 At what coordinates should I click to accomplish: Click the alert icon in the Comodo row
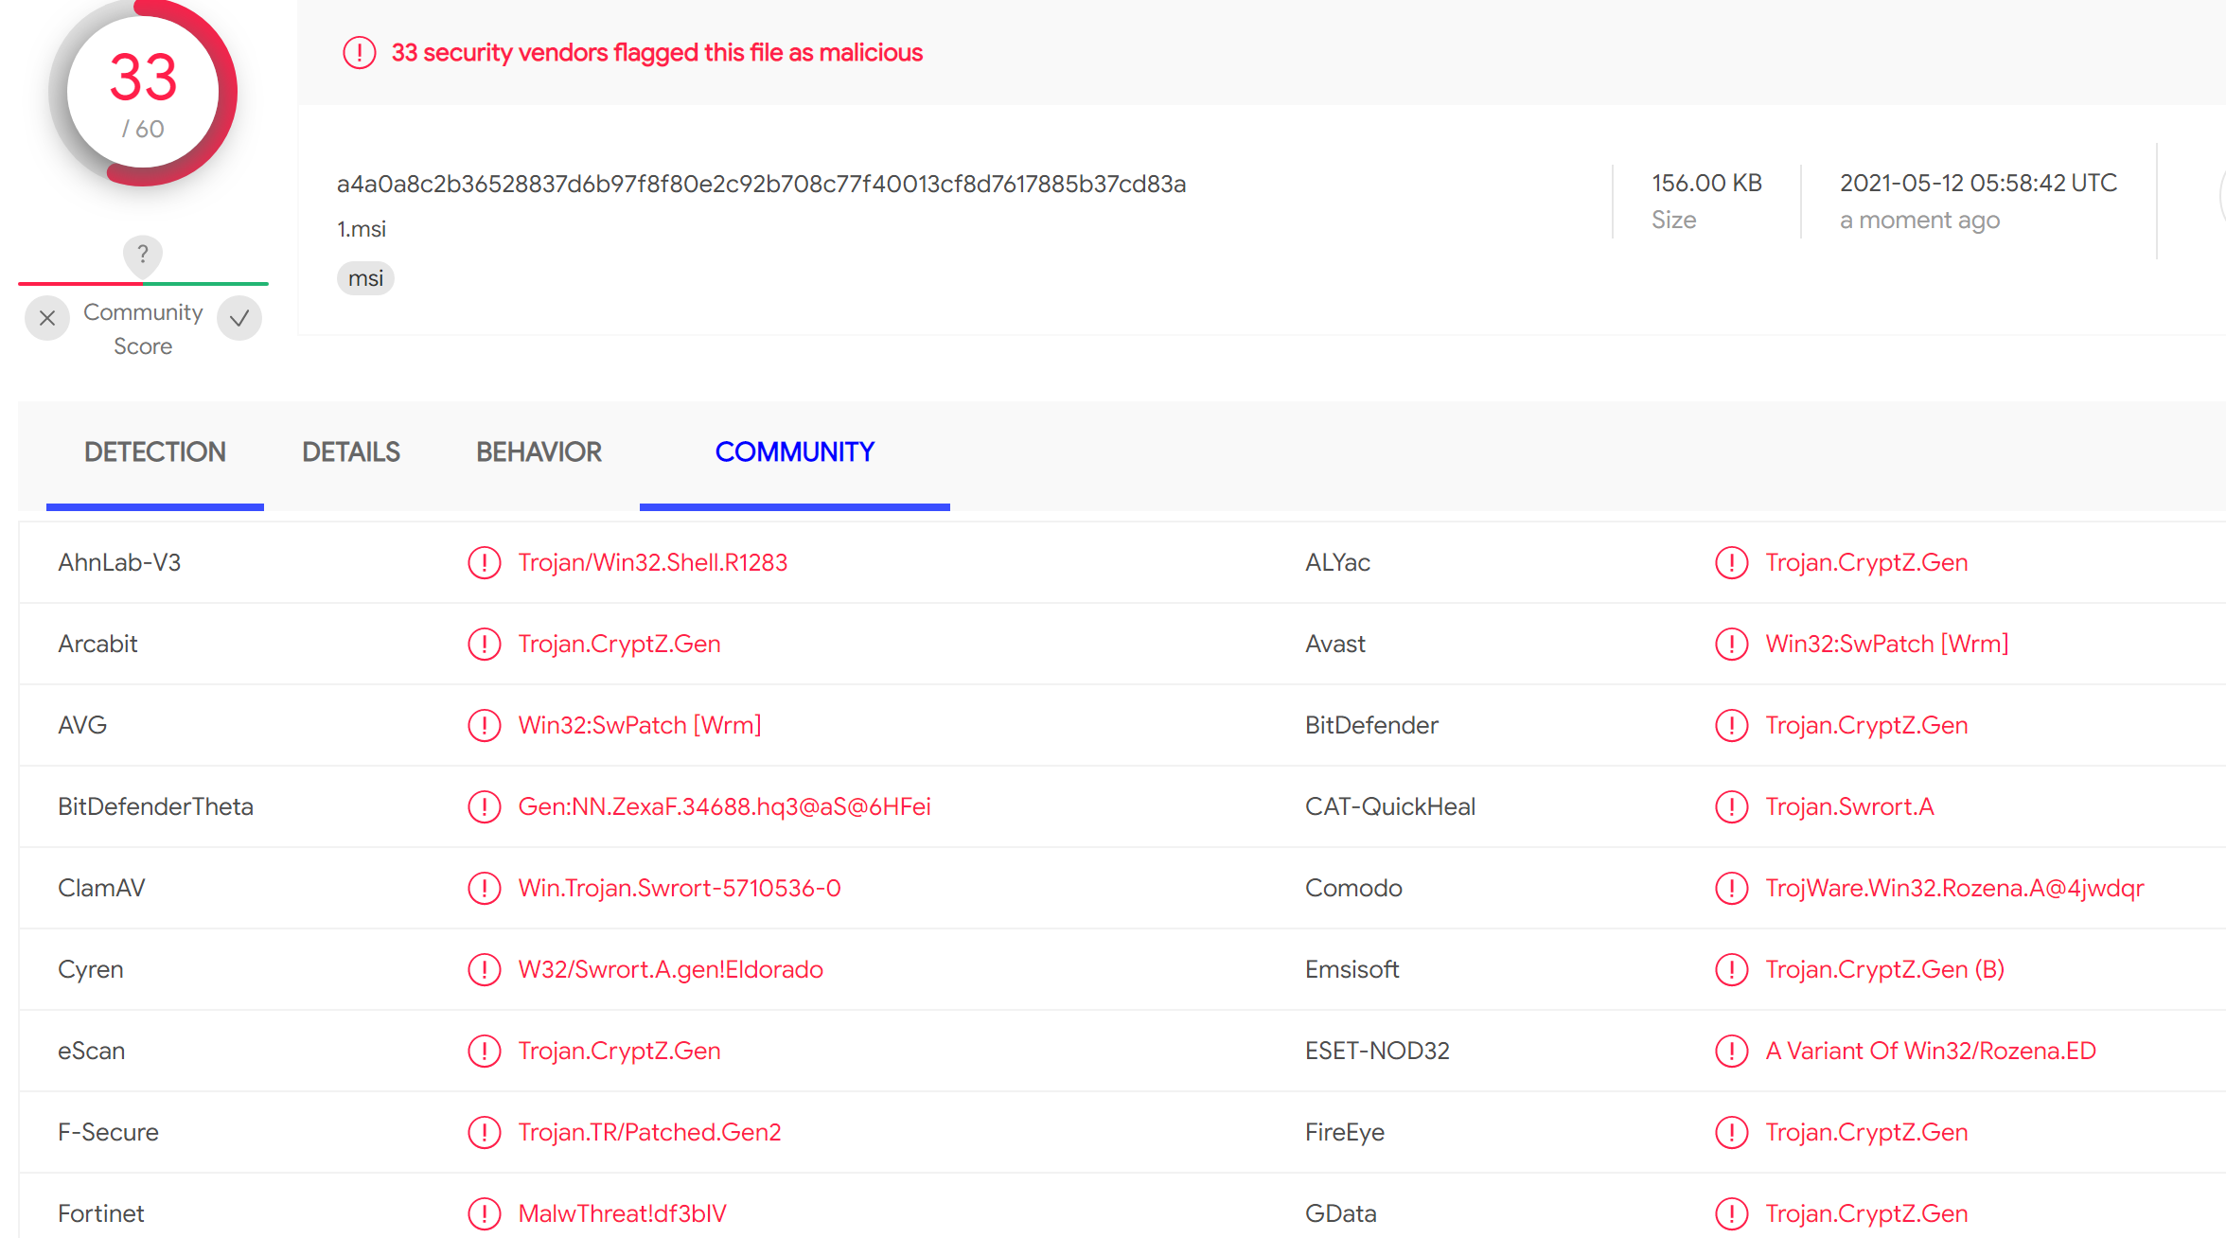click(x=1732, y=888)
